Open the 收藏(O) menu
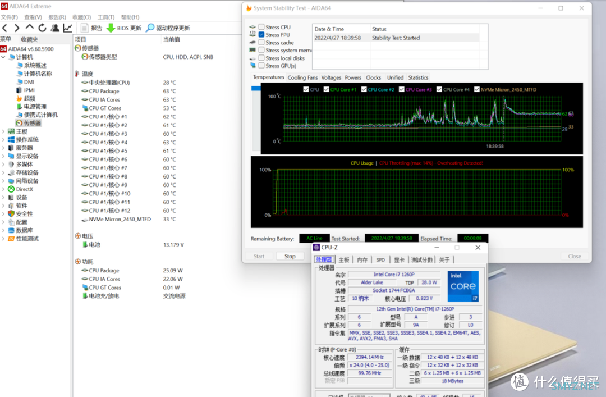The image size is (606, 397). pyautogui.click(x=81, y=17)
